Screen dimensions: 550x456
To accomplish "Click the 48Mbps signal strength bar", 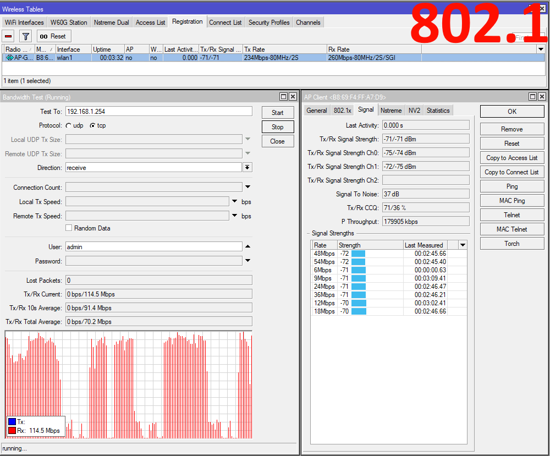I will tap(358, 254).
